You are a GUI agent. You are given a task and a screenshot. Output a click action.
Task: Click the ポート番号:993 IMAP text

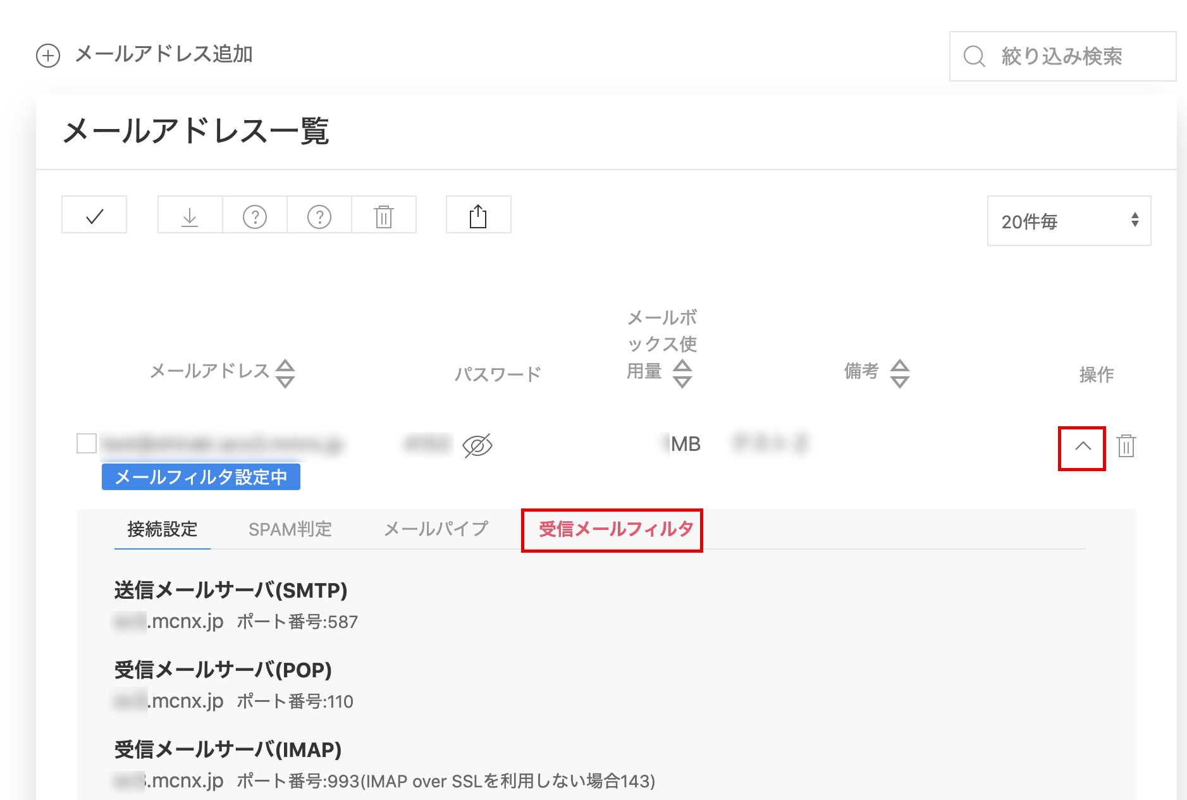coord(446,782)
